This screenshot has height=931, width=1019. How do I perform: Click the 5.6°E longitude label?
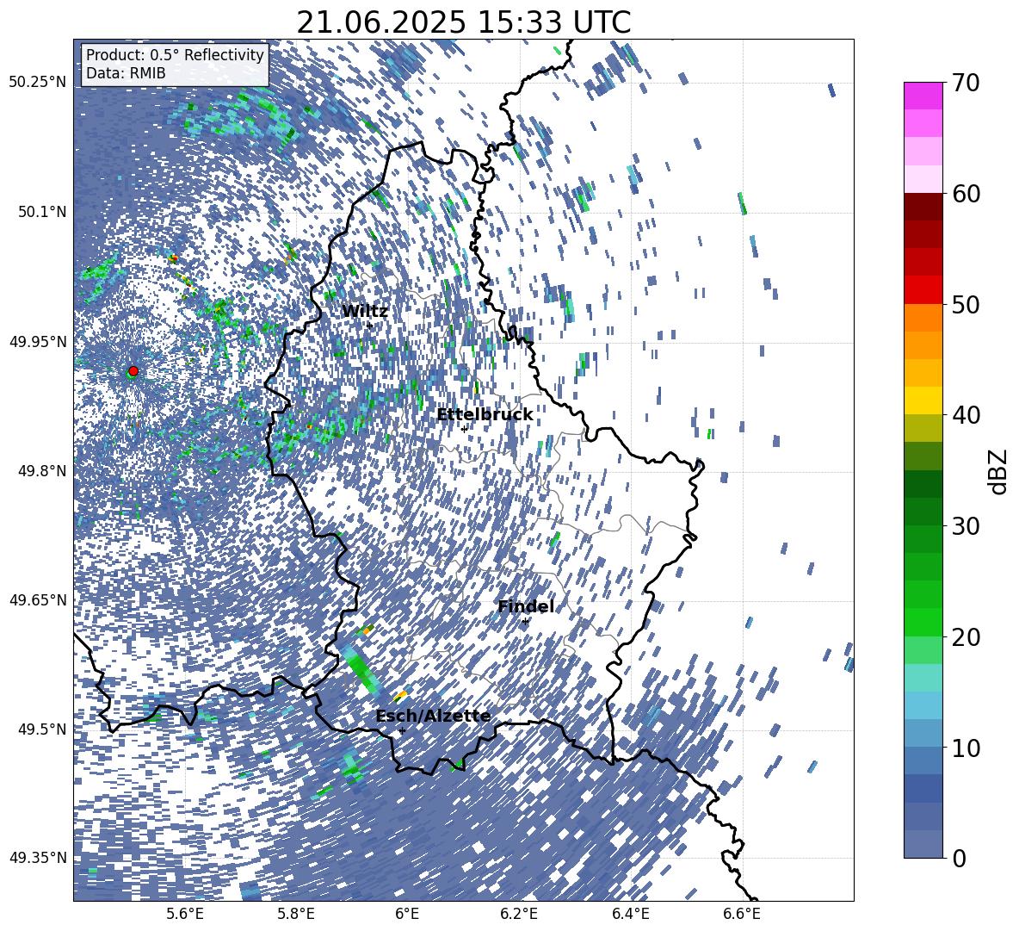[185, 915]
